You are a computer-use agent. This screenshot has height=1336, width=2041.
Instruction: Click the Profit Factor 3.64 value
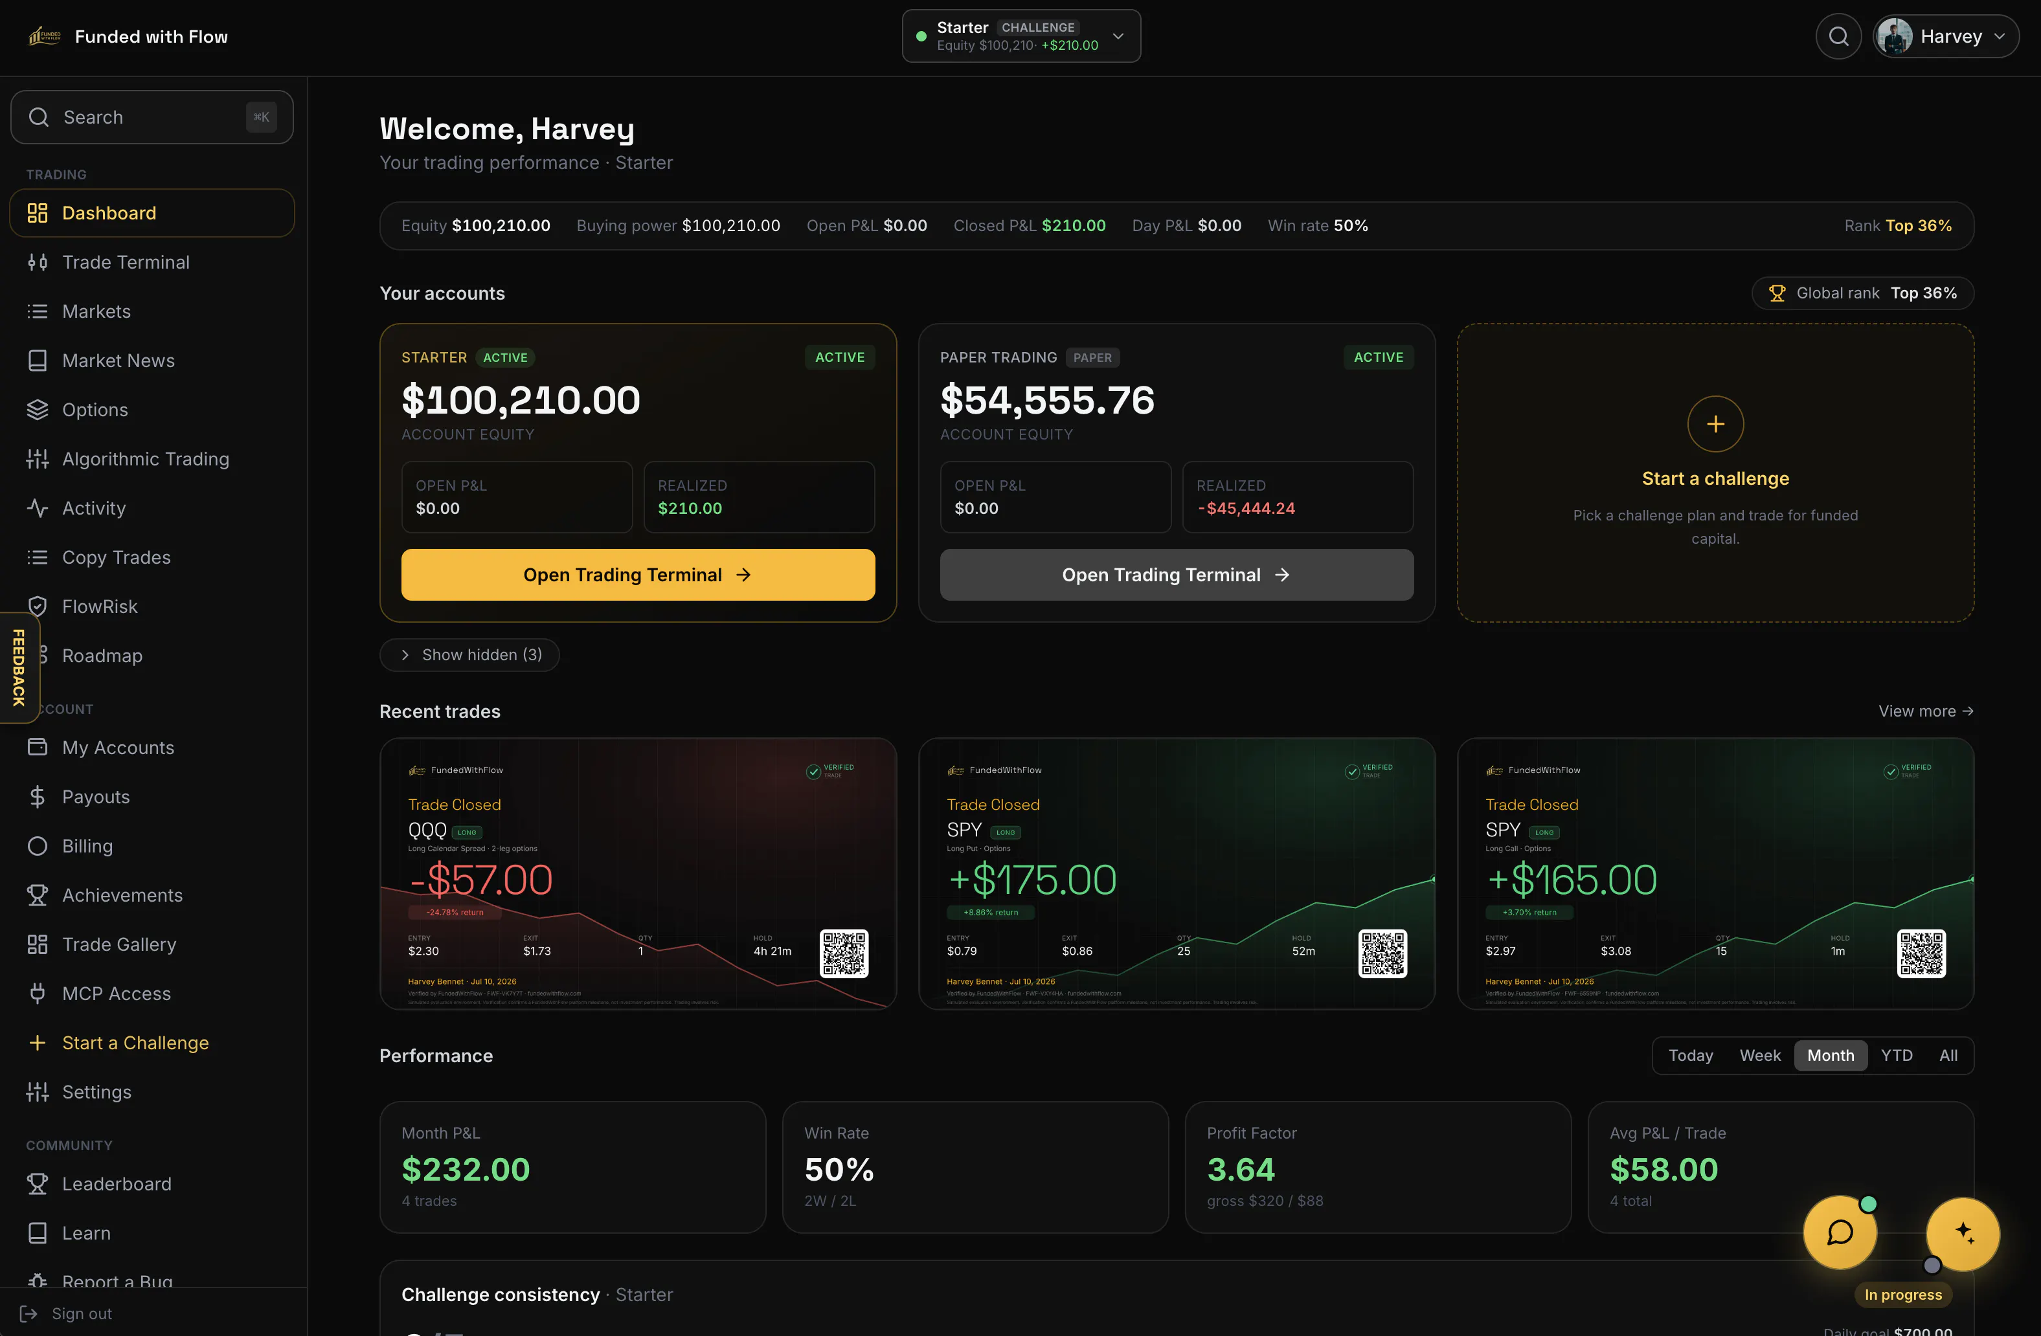(x=1240, y=1170)
